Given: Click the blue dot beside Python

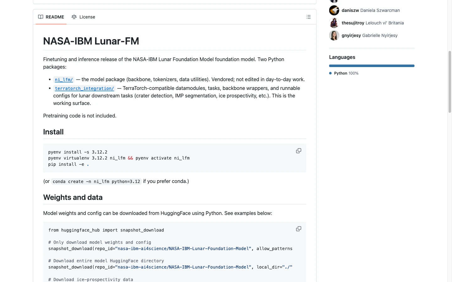Looking at the screenshot, I should tap(330, 73).
